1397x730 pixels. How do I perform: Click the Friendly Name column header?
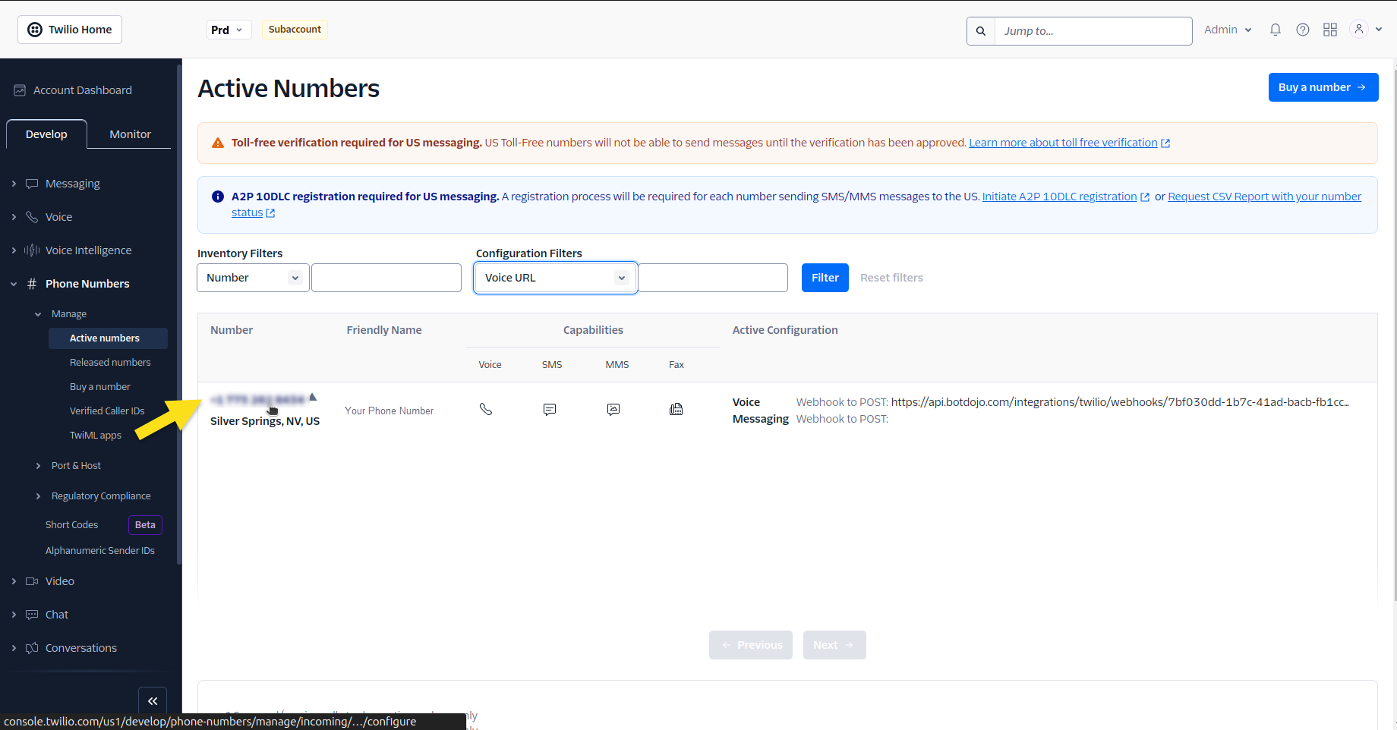pos(384,330)
